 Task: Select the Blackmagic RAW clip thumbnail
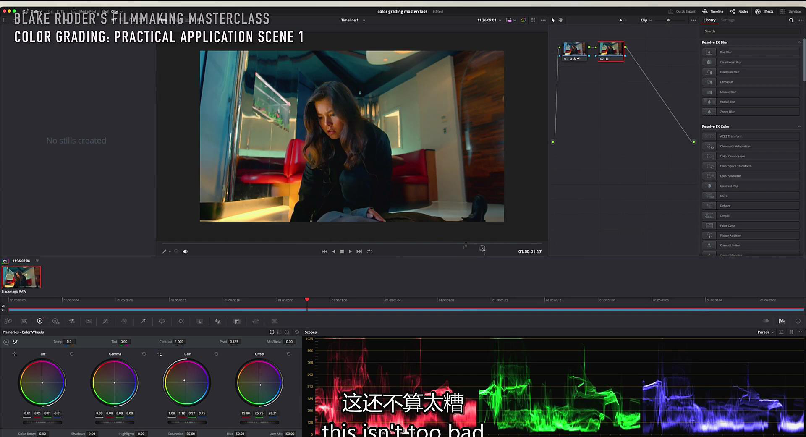point(21,277)
